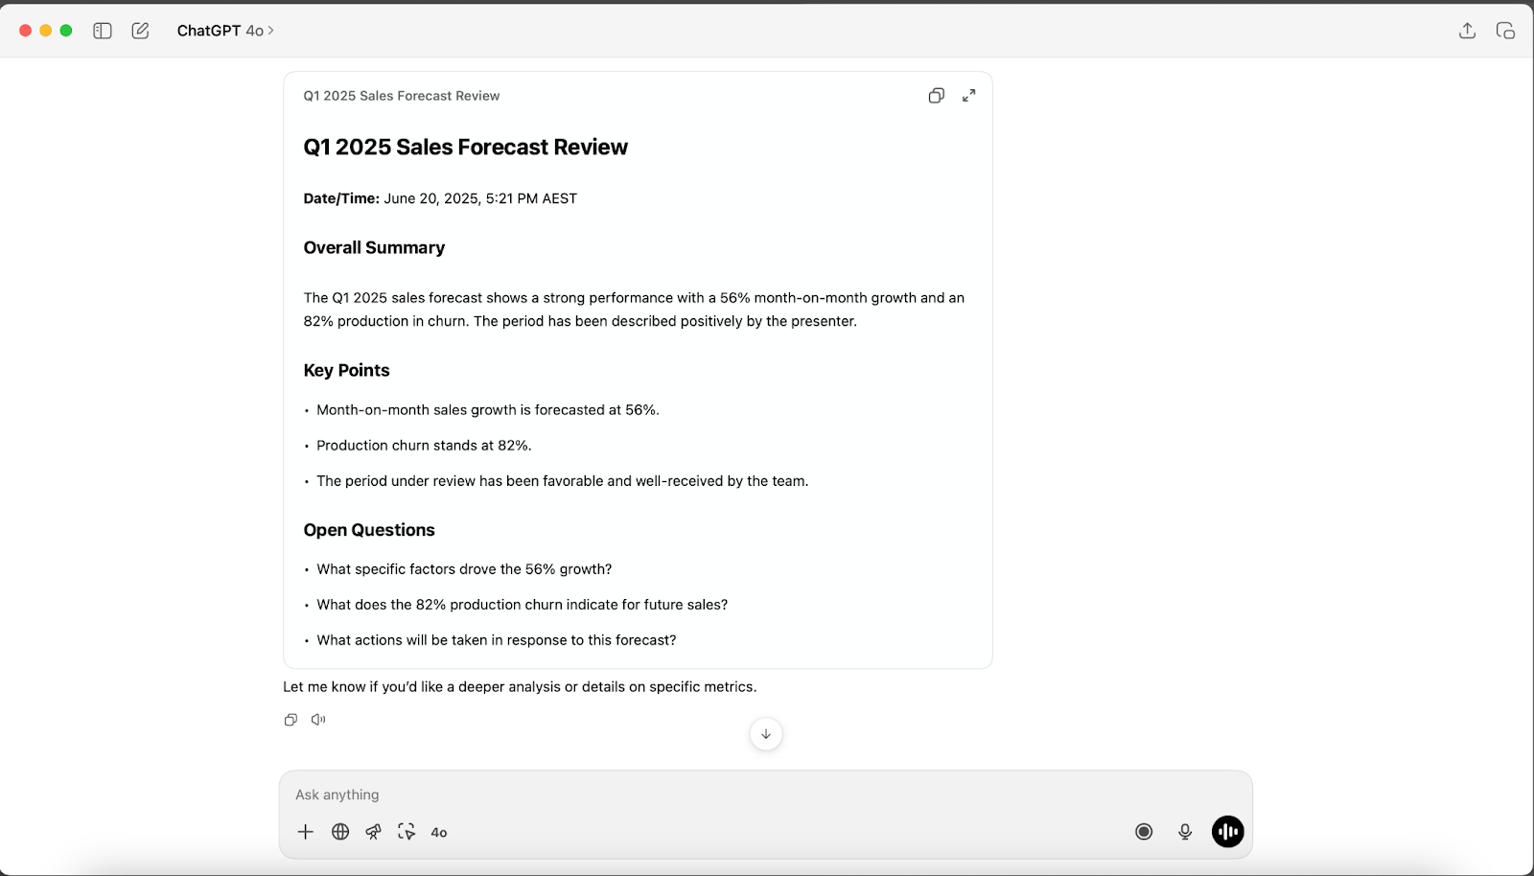Open voice mode with the waveform button
The height and width of the screenshot is (876, 1534).
(x=1227, y=832)
